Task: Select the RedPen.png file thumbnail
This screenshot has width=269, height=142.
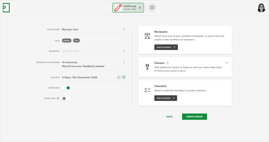Action: point(118,8)
